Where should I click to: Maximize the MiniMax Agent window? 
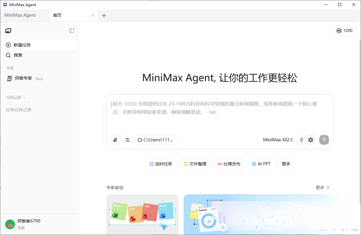pos(340,5)
